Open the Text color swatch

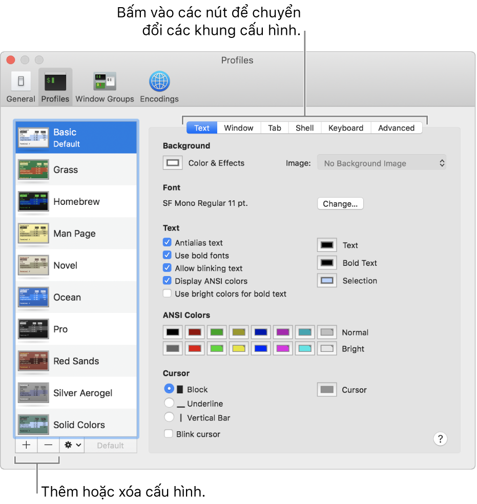pos(327,245)
